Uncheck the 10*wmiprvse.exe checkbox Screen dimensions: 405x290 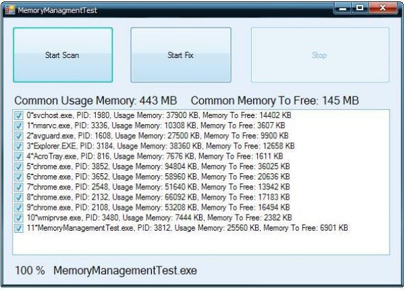[18, 218]
